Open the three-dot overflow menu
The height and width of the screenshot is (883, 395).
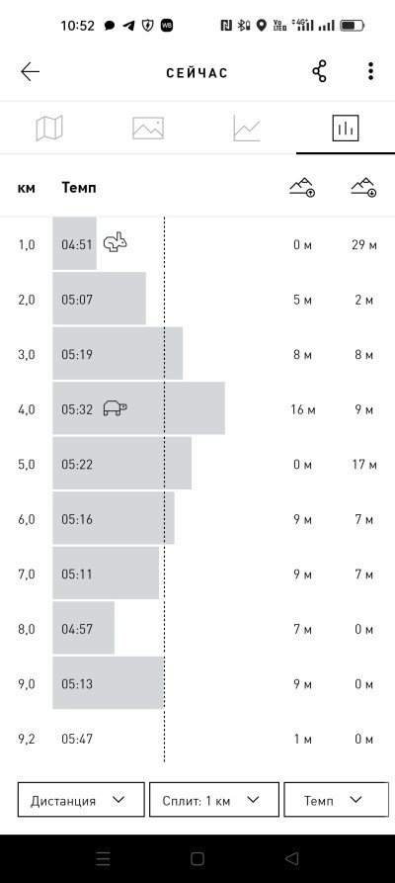pyautogui.click(x=370, y=71)
